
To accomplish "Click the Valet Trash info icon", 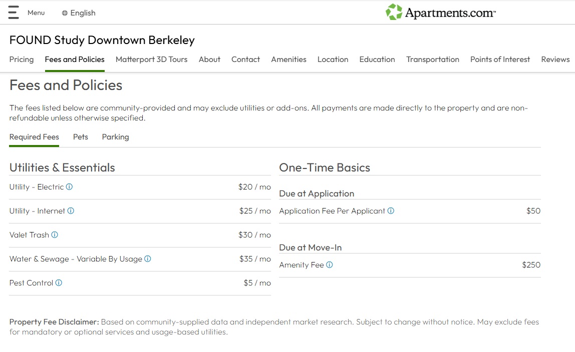I will 55,235.
